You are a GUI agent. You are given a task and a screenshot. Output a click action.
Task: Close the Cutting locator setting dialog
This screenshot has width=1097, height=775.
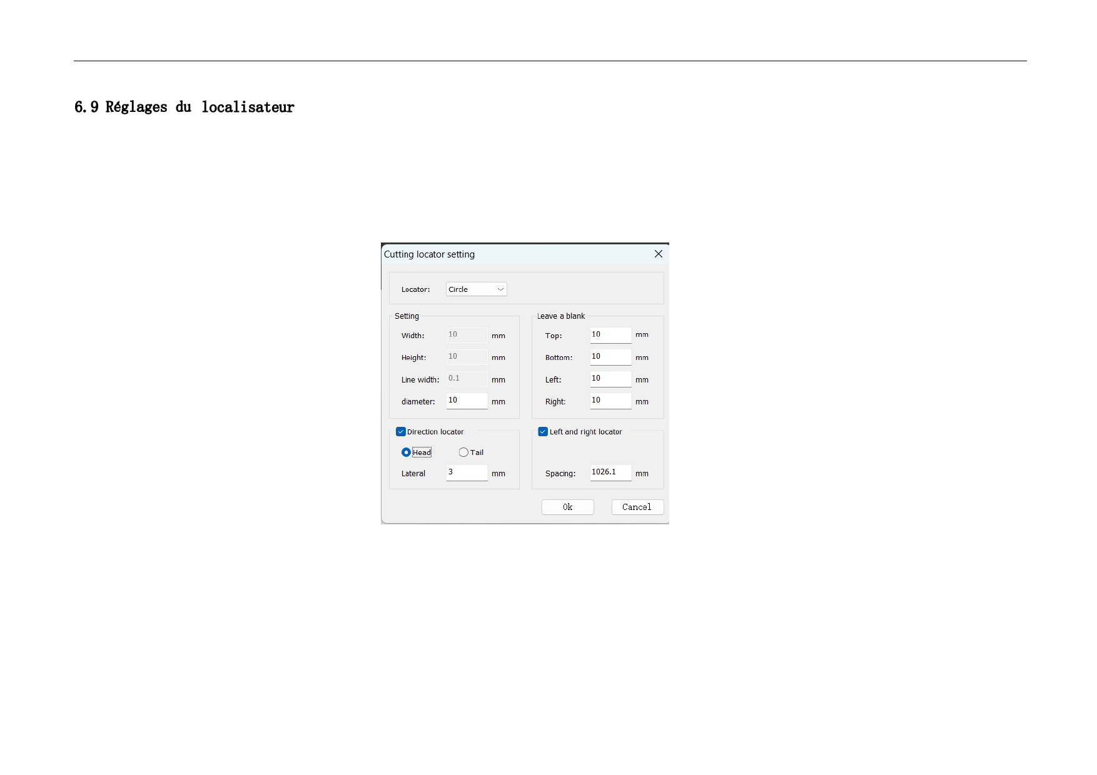coord(658,254)
